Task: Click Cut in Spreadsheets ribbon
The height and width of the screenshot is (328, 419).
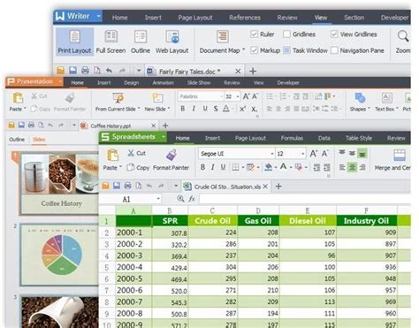Action: [137, 153]
